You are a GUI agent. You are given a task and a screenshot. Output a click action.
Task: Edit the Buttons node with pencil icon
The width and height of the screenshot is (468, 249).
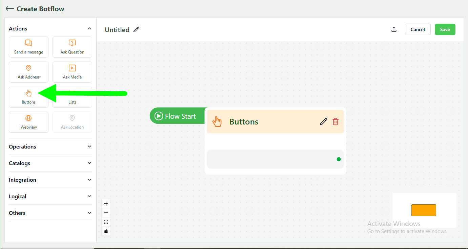pos(323,121)
